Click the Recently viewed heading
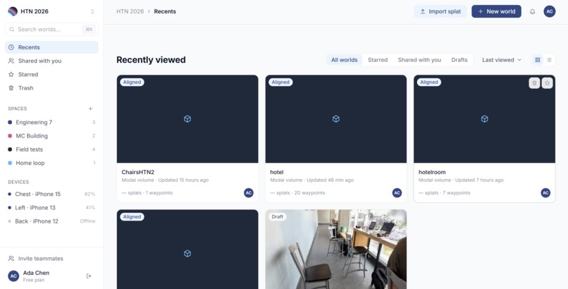The height and width of the screenshot is (289, 568). [151, 60]
